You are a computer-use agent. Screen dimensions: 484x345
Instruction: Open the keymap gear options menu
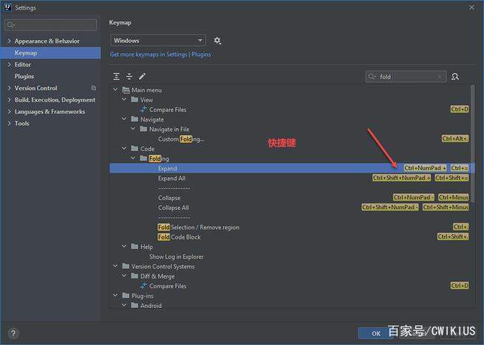pos(217,41)
